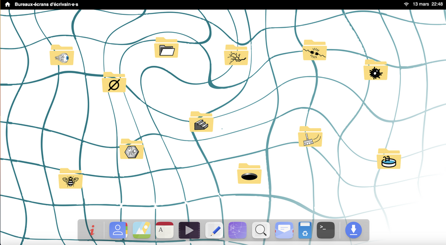
Task: Click the red info icon in dock
Action: tap(92, 230)
